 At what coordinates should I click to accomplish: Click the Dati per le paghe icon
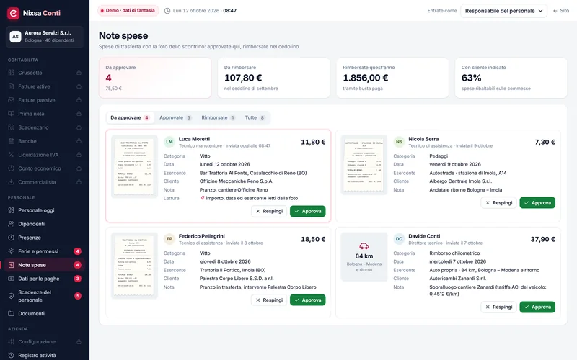coord(11,279)
